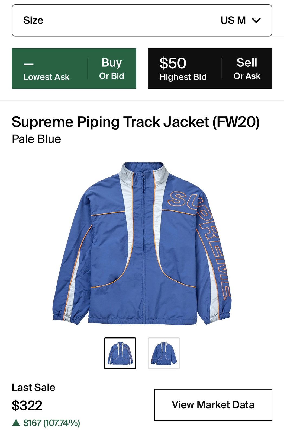Click the Last Sale label

34,387
